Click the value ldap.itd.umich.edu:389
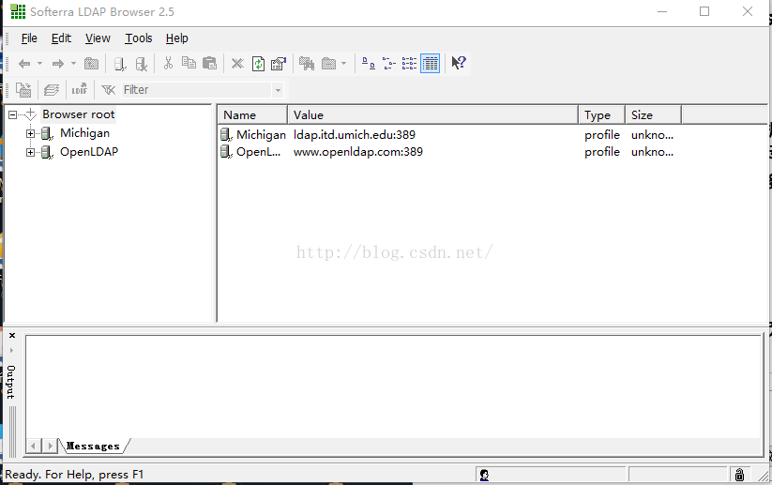Viewport: 772px width, 485px height. coord(355,134)
